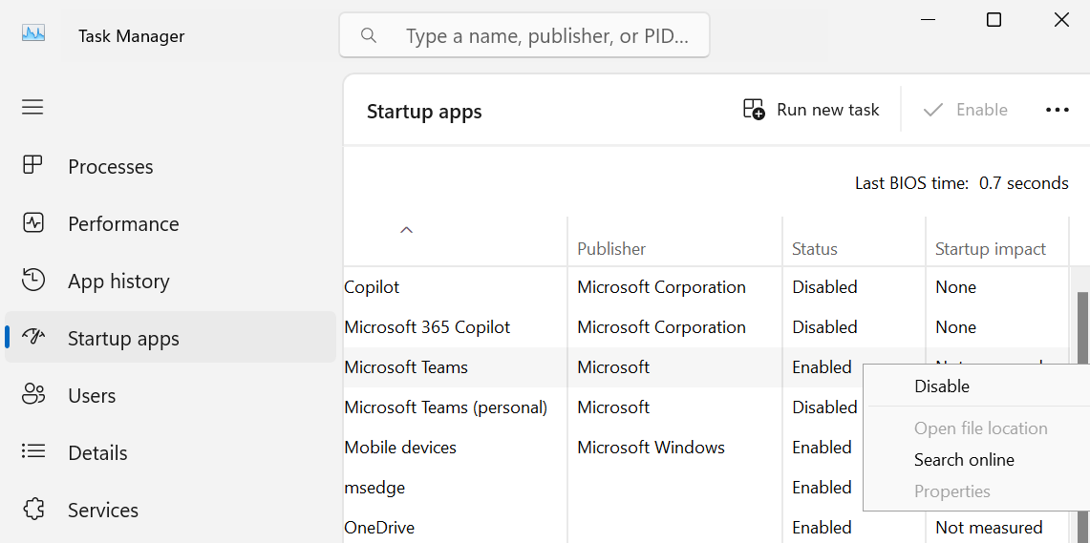This screenshot has width=1090, height=543.
Task: Click the Task Manager app icon
Action: (33, 33)
